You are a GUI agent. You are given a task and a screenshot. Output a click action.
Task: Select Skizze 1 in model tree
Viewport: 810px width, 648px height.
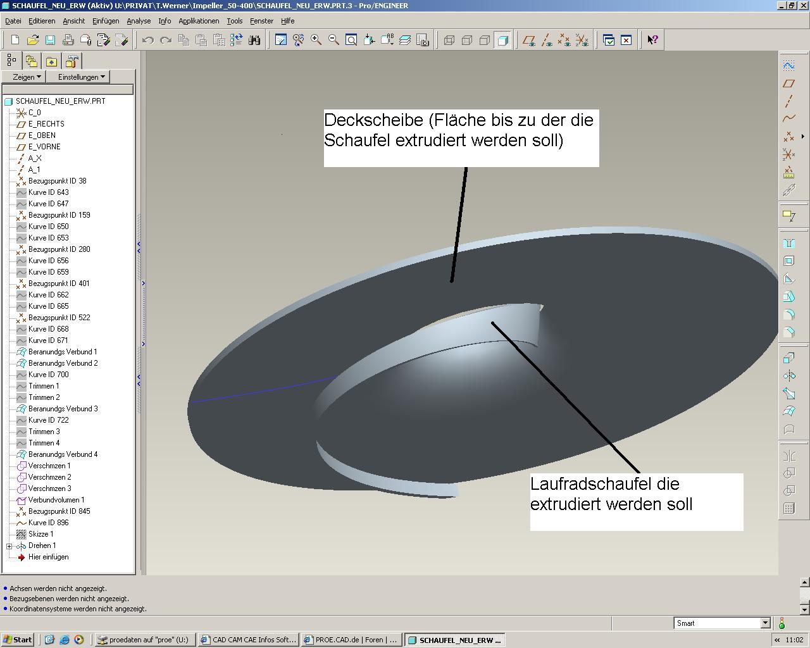40,534
